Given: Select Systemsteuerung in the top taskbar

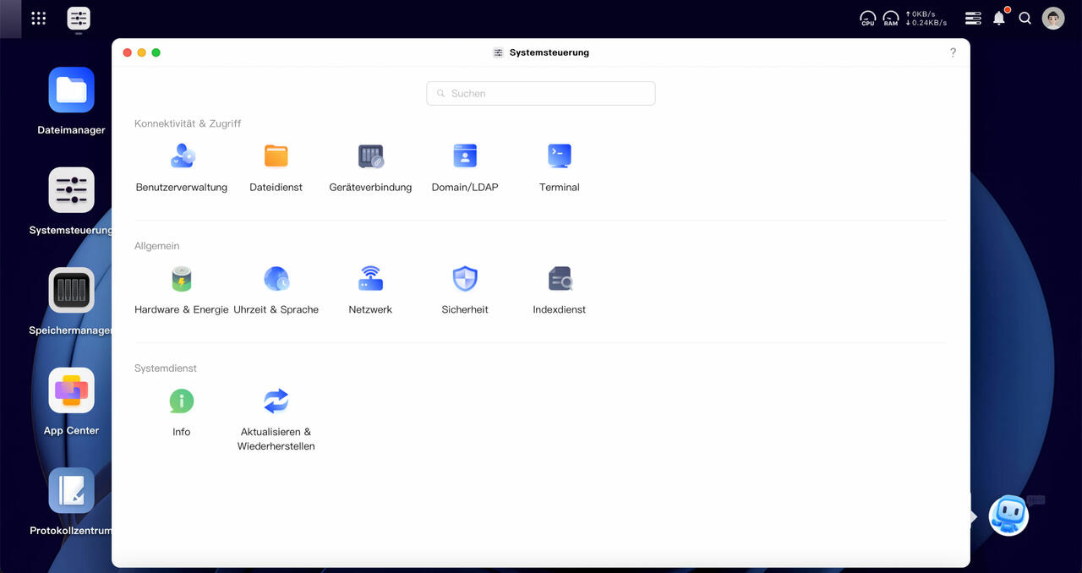Looking at the screenshot, I should click(x=79, y=18).
